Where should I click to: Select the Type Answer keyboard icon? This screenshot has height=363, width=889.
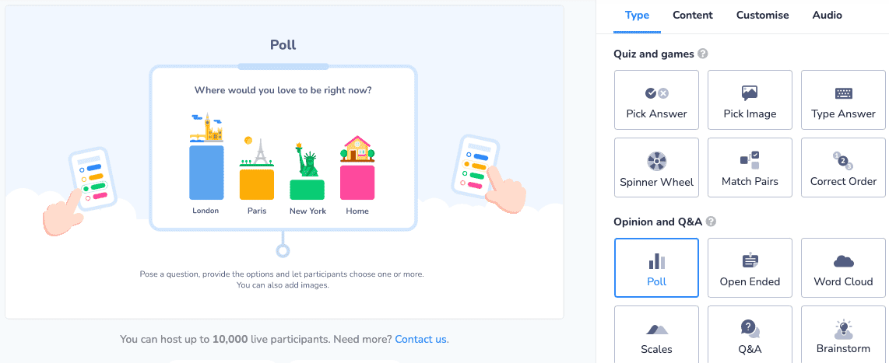844,93
